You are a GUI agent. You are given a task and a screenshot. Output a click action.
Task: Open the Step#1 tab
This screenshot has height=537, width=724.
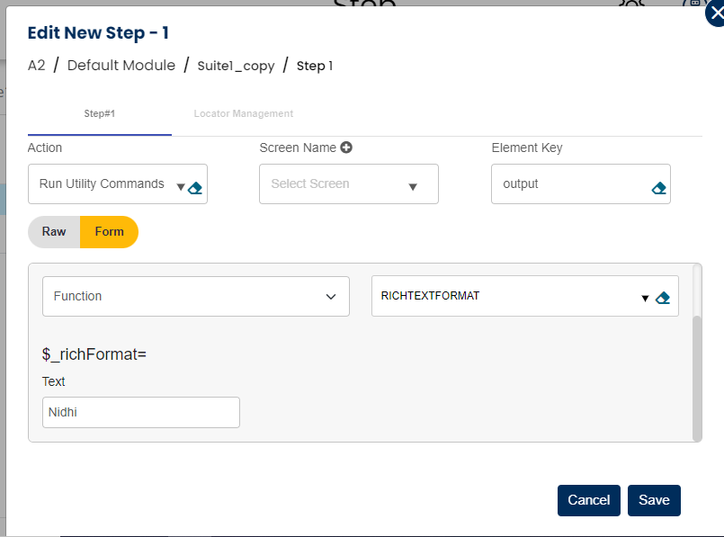(100, 114)
